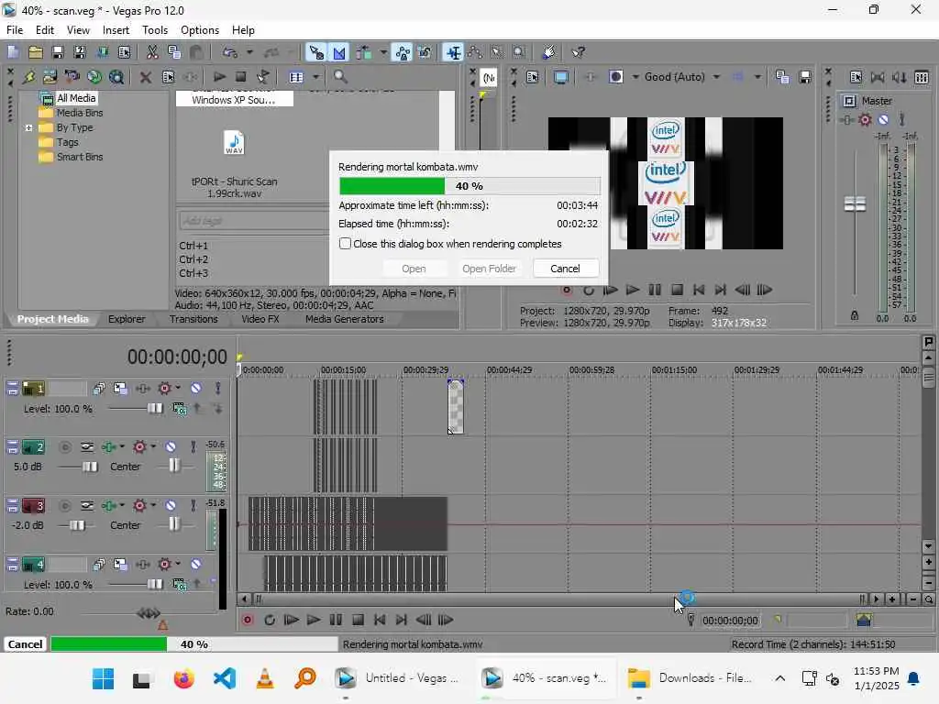Open the Views dropdown in Project Media
Screen dimensions: 939x704
pos(315,77)
